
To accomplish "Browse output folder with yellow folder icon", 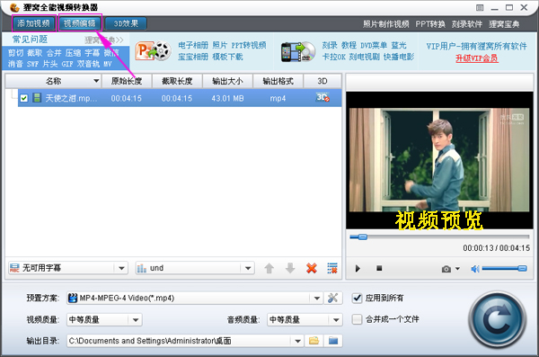I will pyautogui.click(x=314, y=341).
